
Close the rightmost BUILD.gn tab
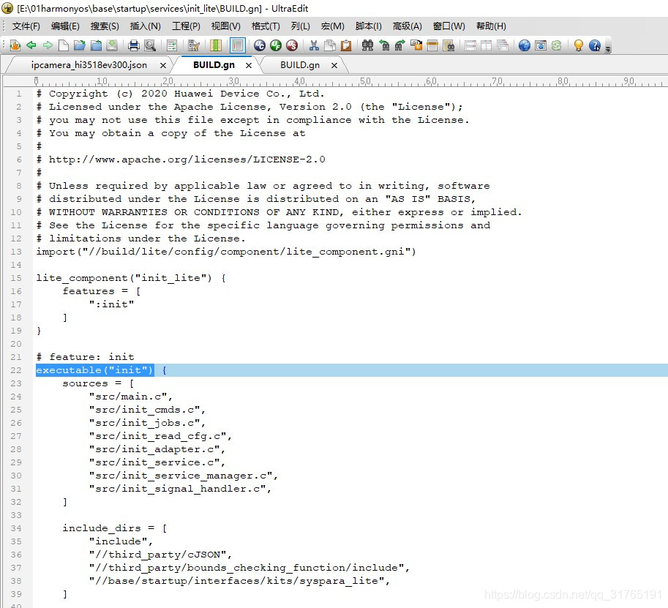coord(334,65)
